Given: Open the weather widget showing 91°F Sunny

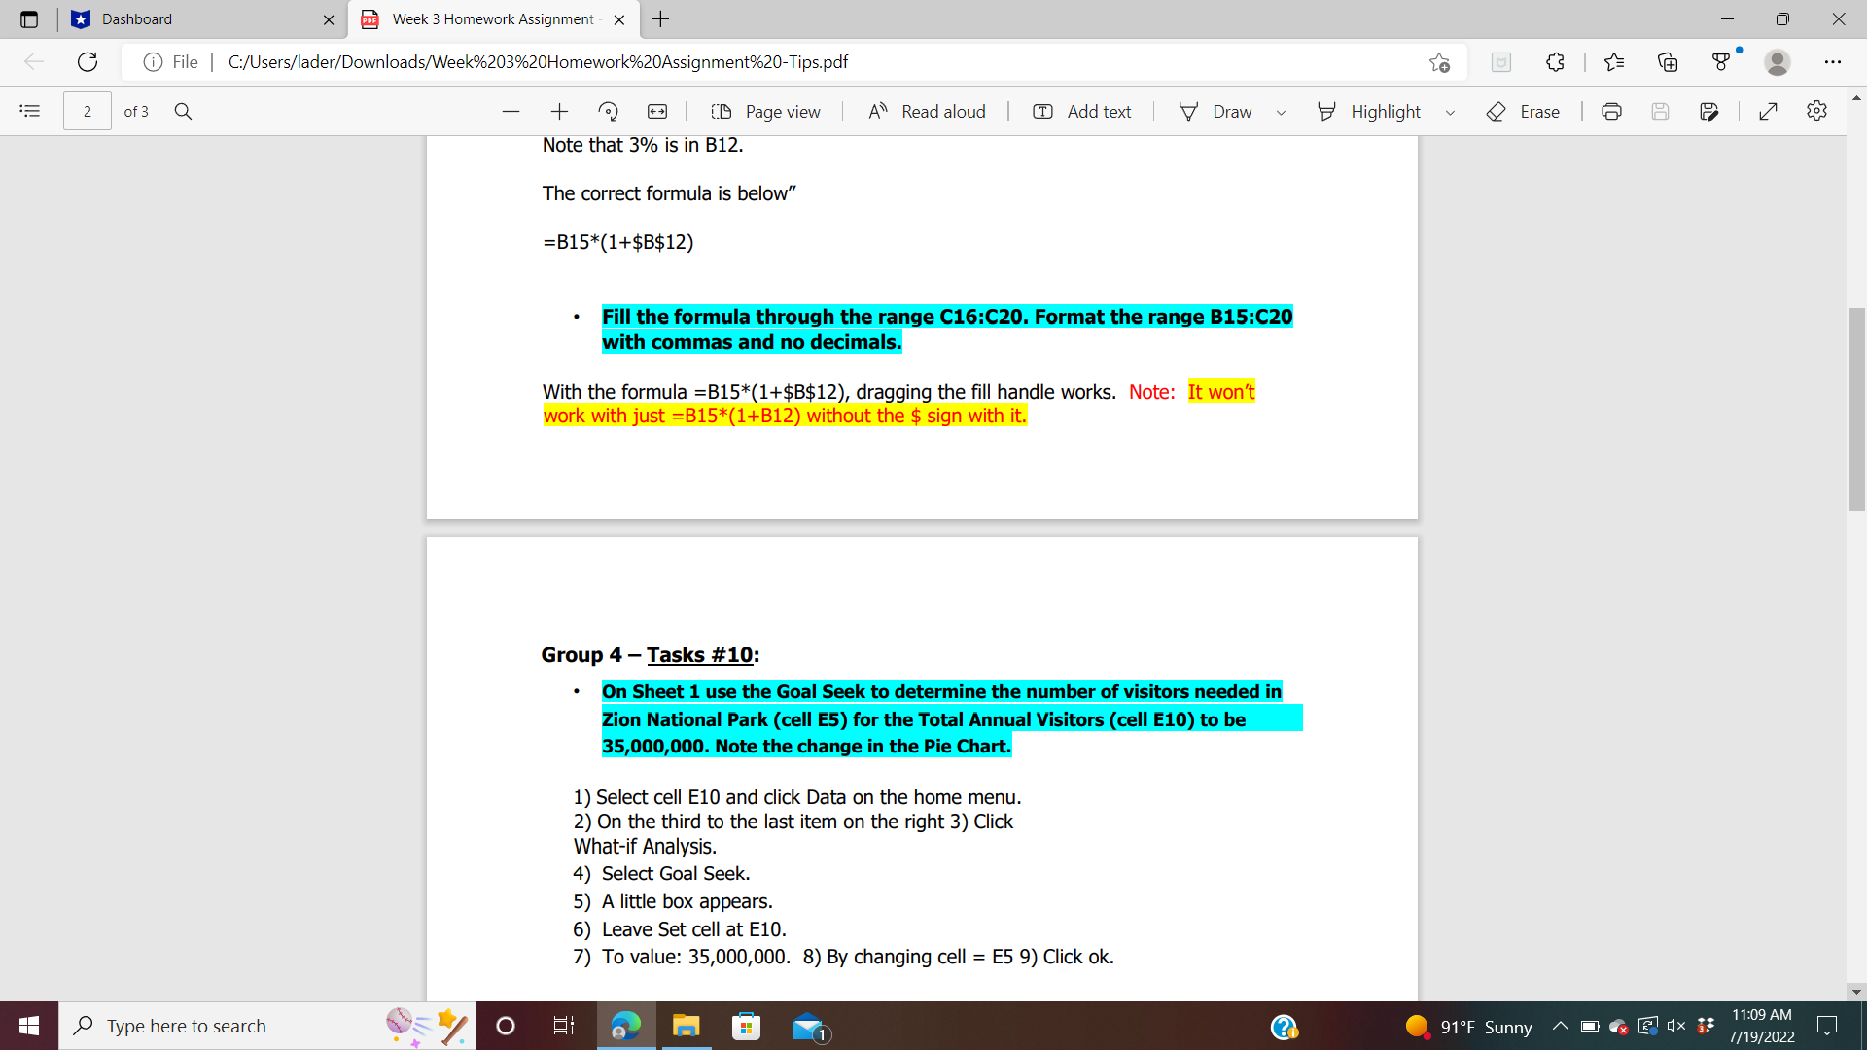Looking at the screenshot, I should tap(1468, 1026).
